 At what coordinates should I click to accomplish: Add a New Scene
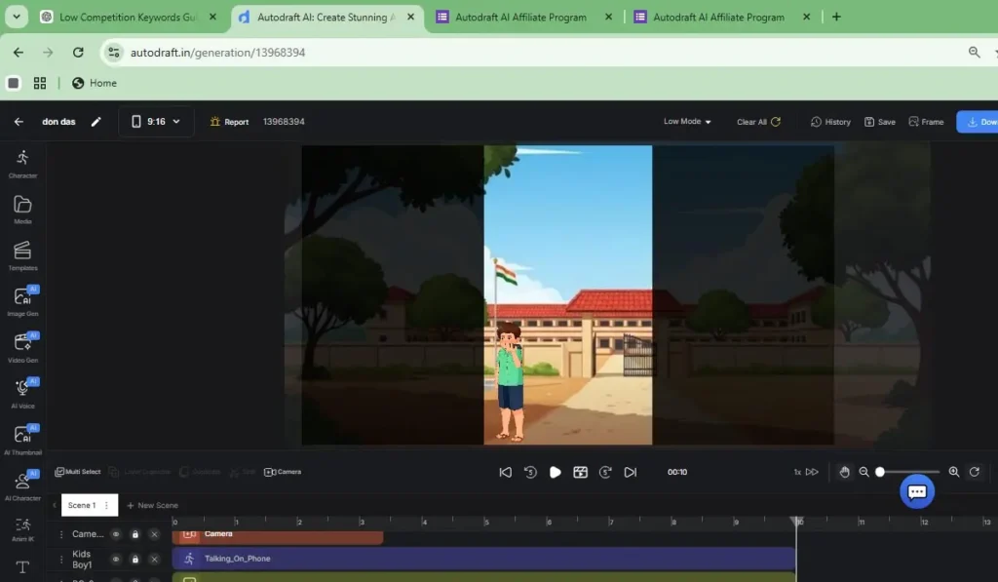click(x=152, y=505)
